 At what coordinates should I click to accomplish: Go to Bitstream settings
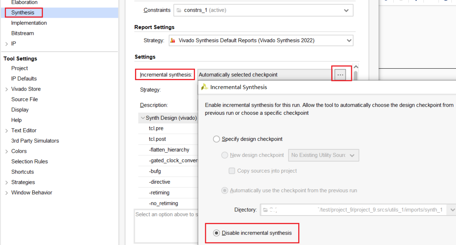point(22,33)
